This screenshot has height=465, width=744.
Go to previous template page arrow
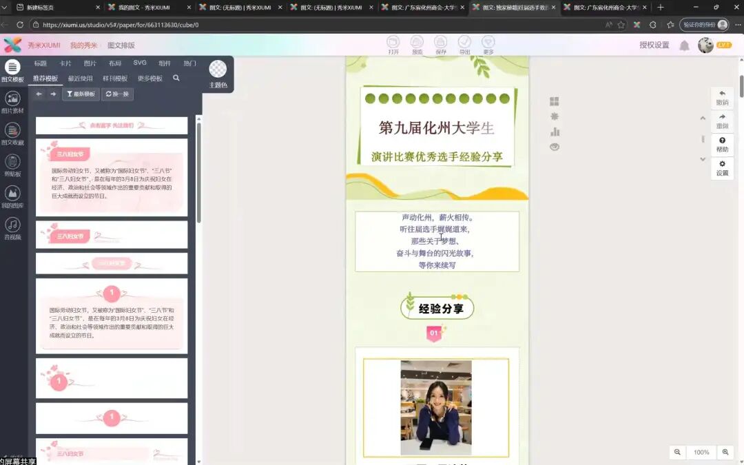coord(39,94)
